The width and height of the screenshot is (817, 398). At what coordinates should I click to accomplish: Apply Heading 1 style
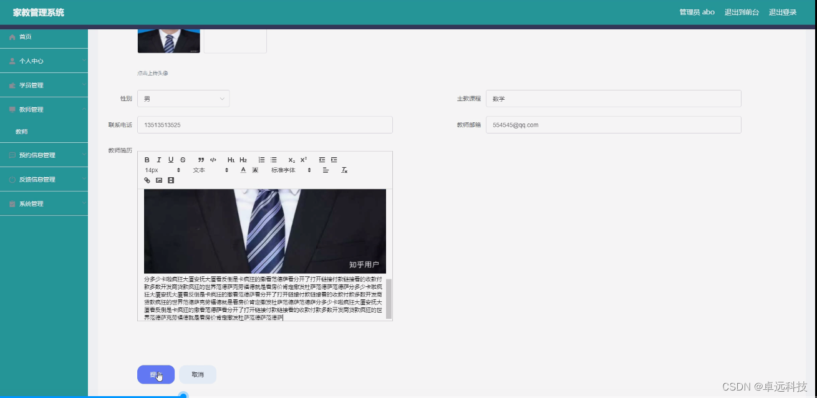point(231,160)
